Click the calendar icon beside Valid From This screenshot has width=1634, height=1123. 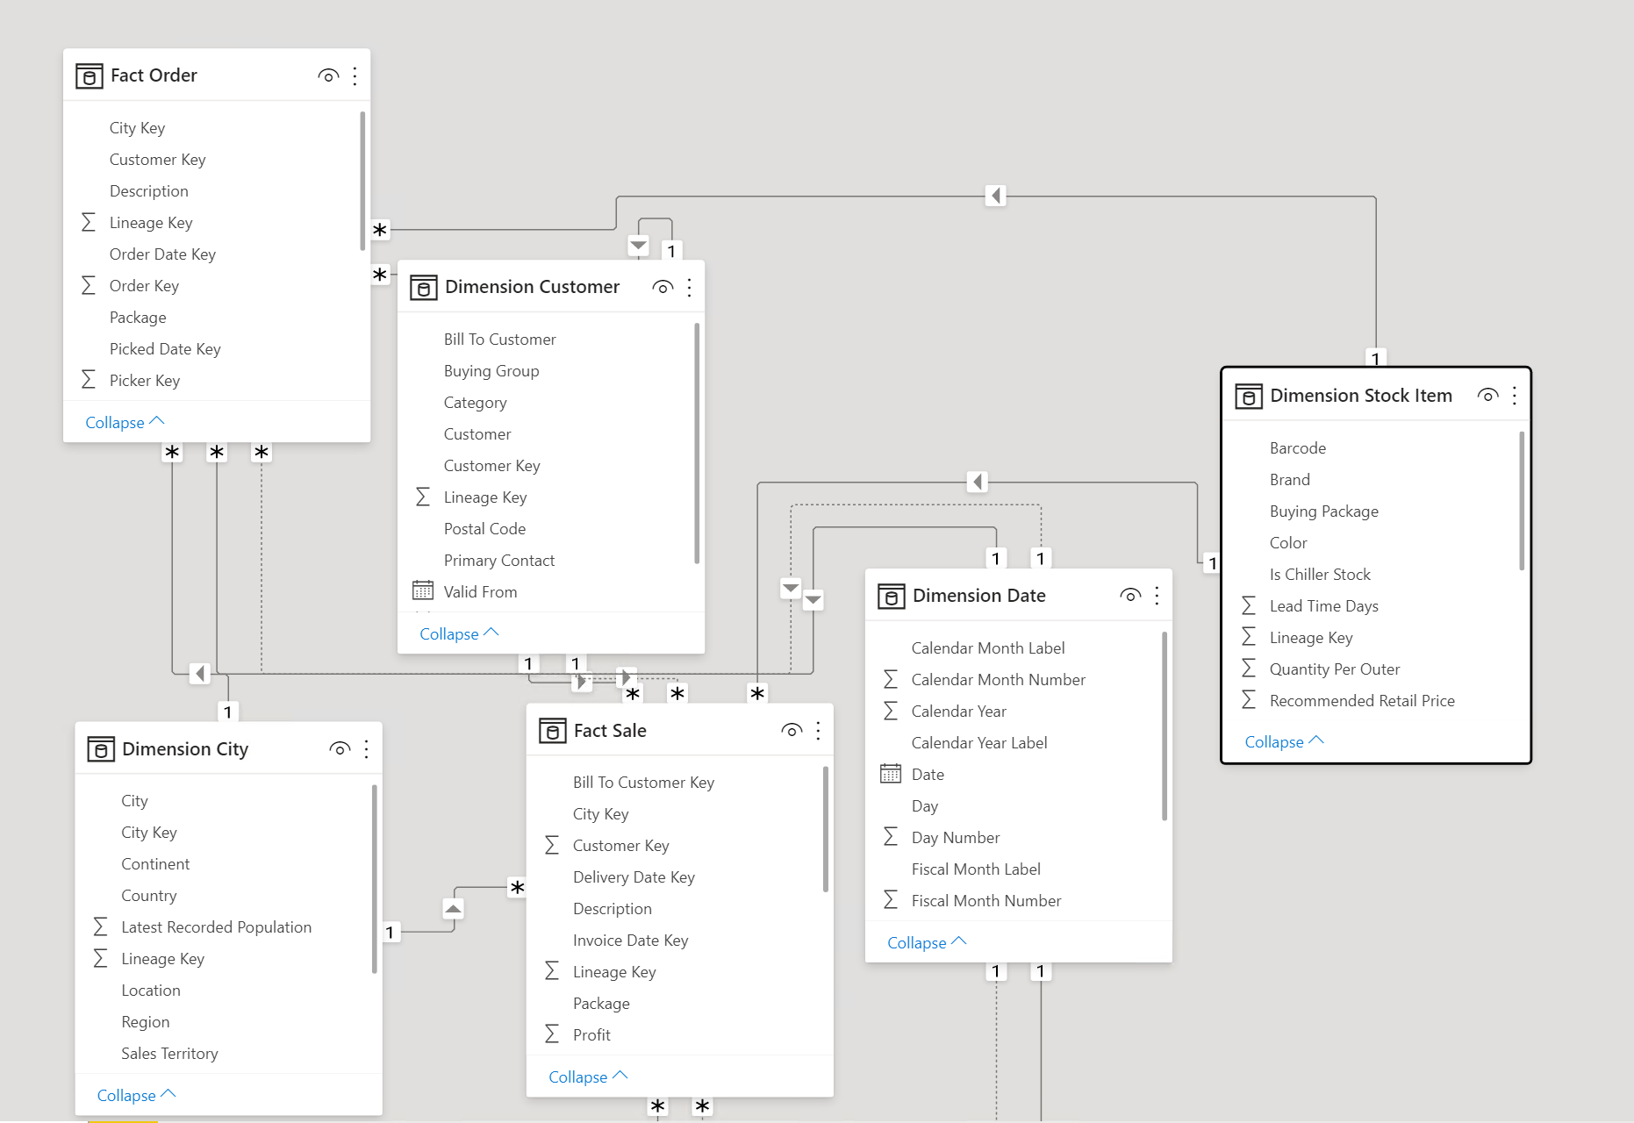coord(423,590)
